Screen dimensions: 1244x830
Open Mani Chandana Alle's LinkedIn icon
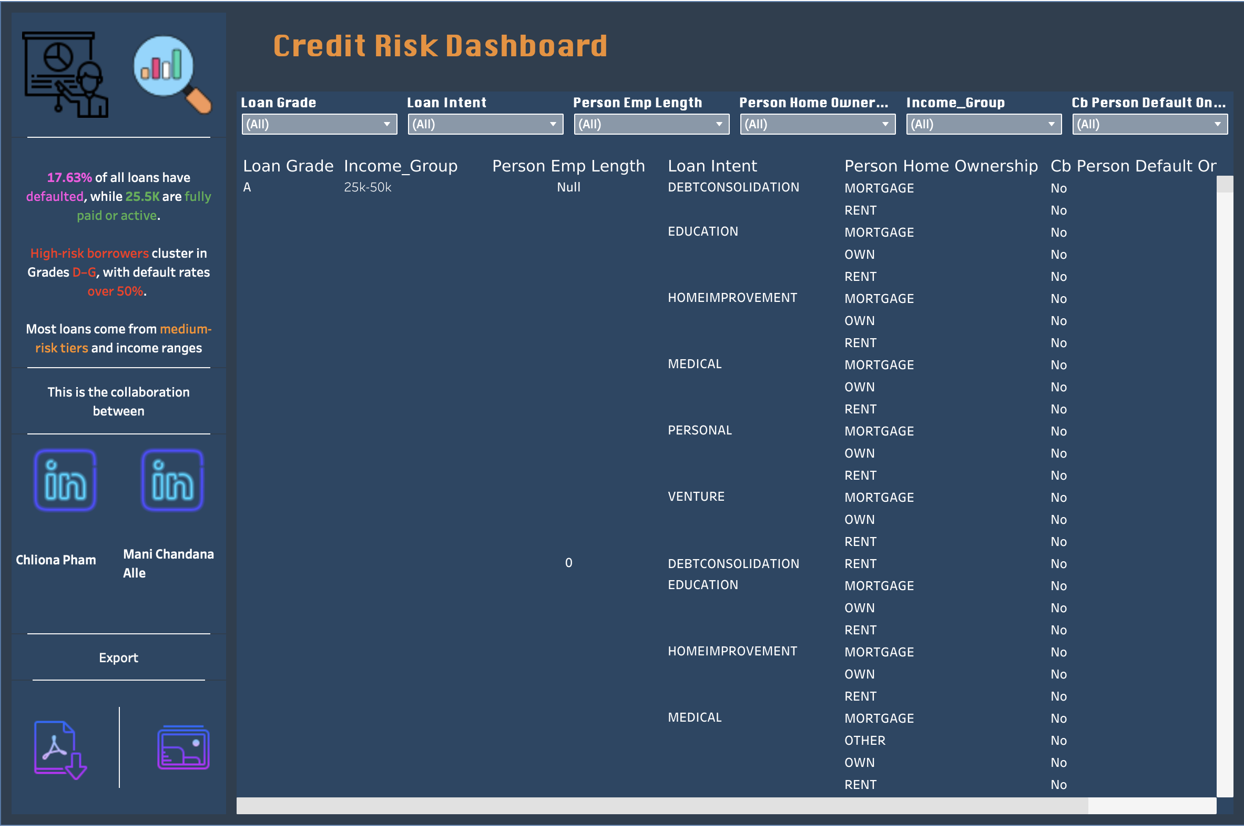tap(172, 480)
